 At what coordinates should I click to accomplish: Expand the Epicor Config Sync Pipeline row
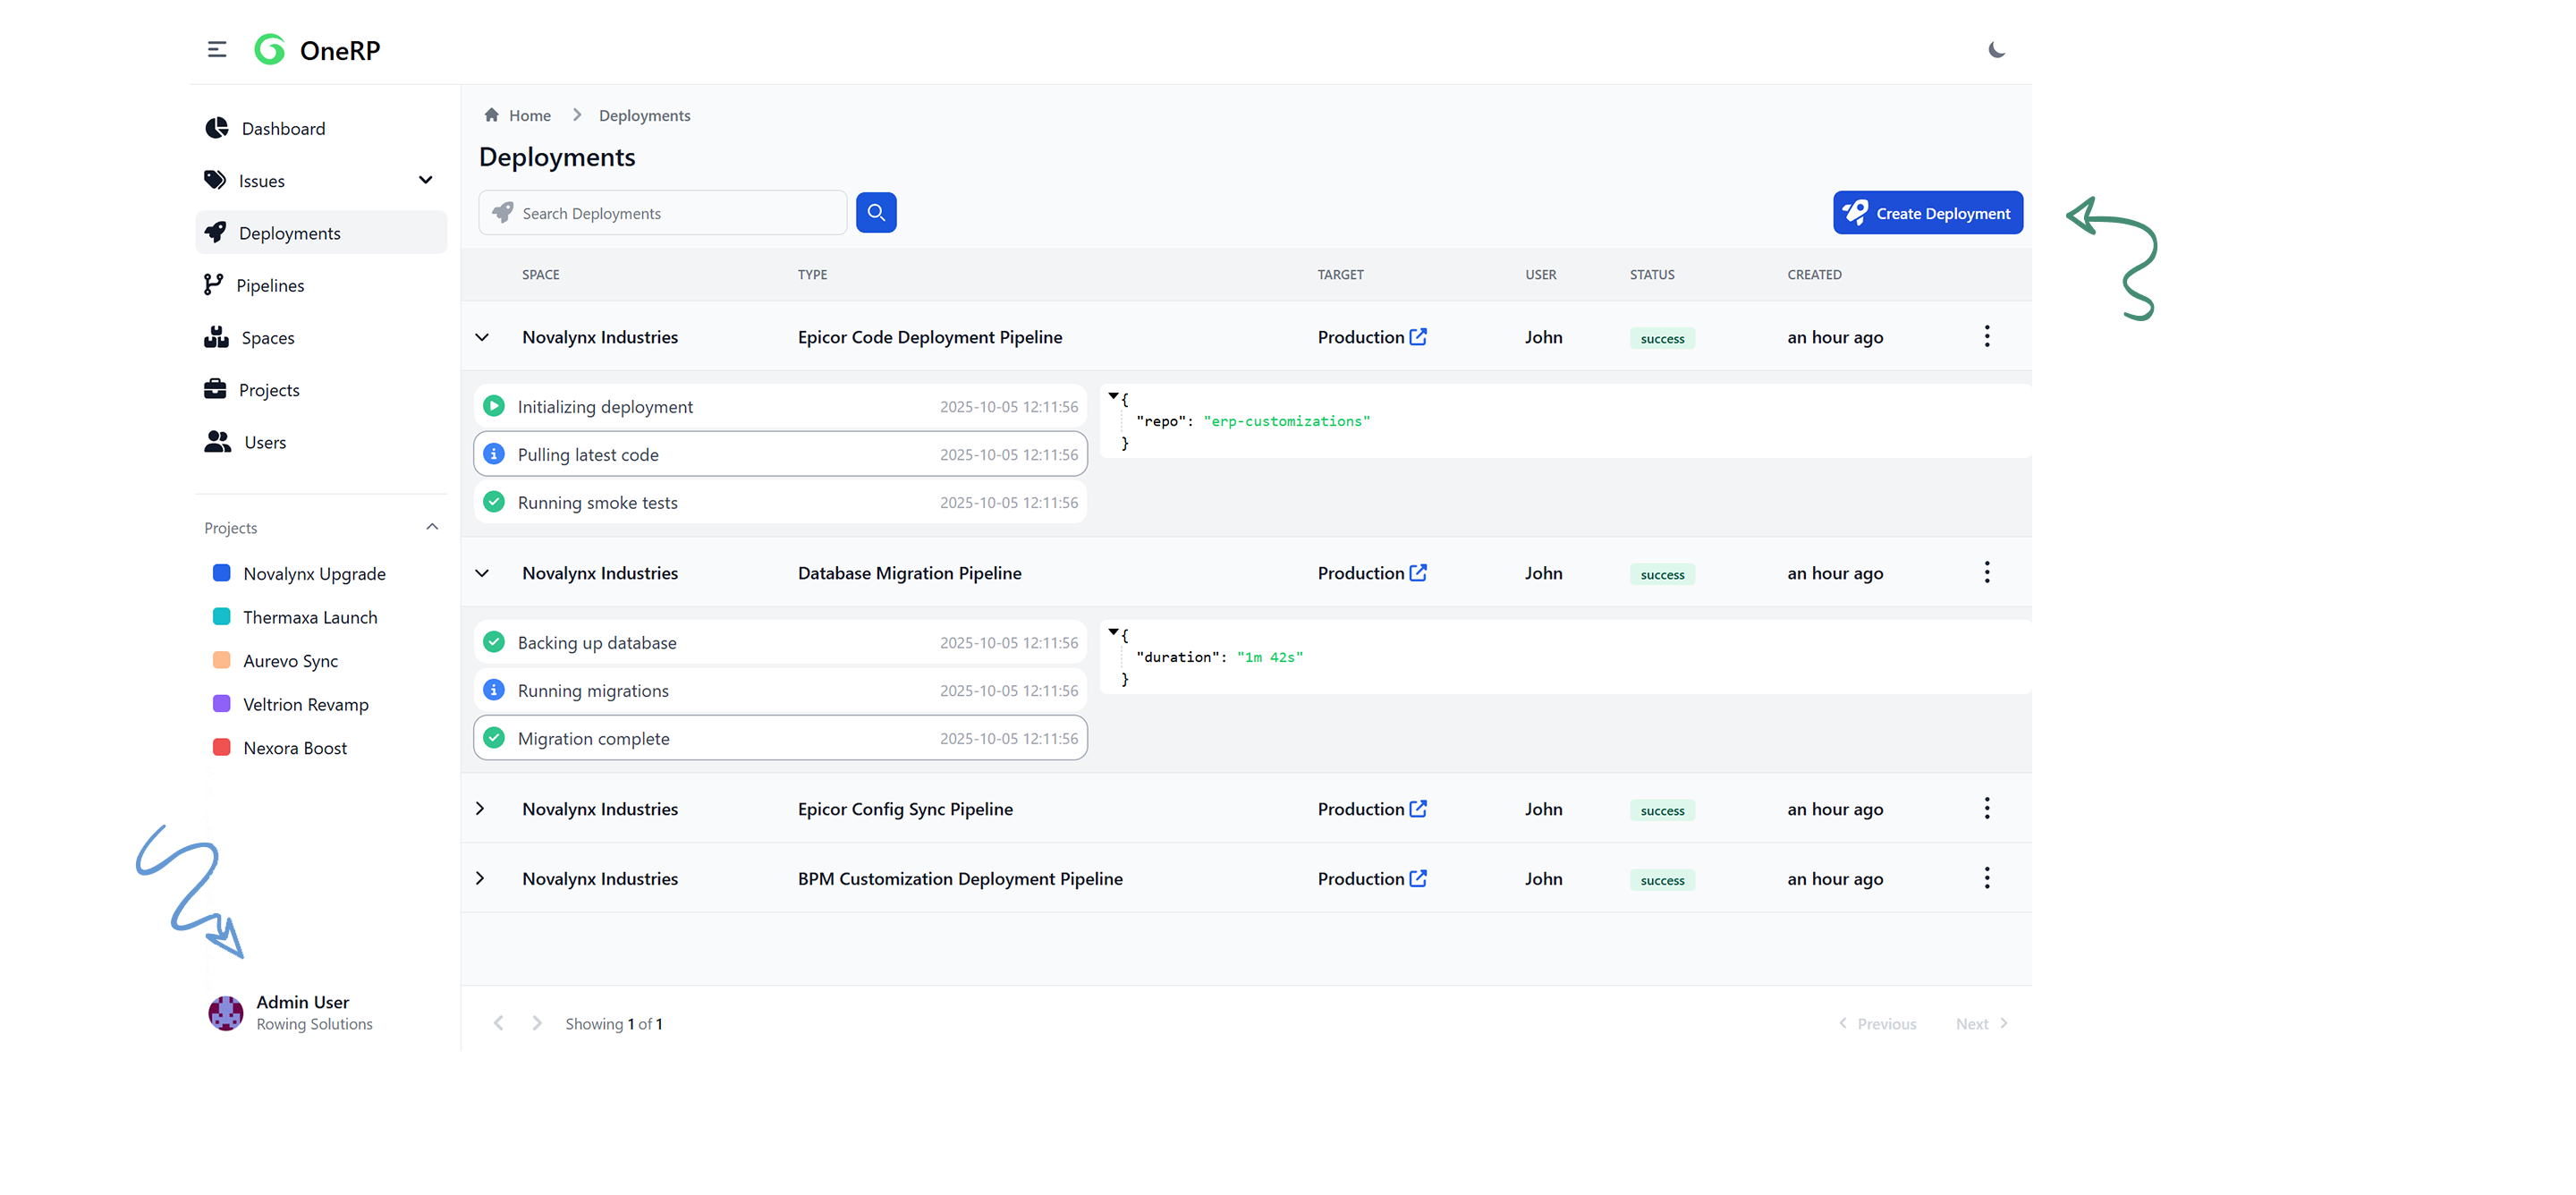pyautogui.click(x=480, y=808)
